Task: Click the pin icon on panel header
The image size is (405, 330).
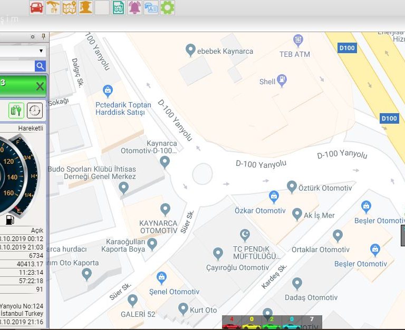Action: point(43,37)
